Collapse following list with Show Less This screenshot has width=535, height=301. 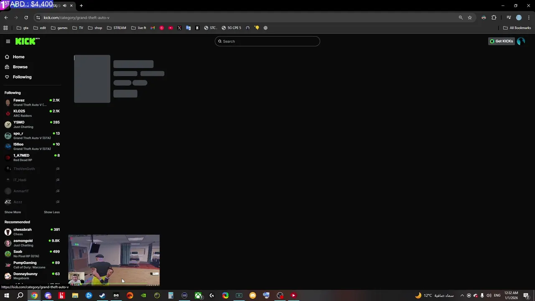[x=52, y=212]
